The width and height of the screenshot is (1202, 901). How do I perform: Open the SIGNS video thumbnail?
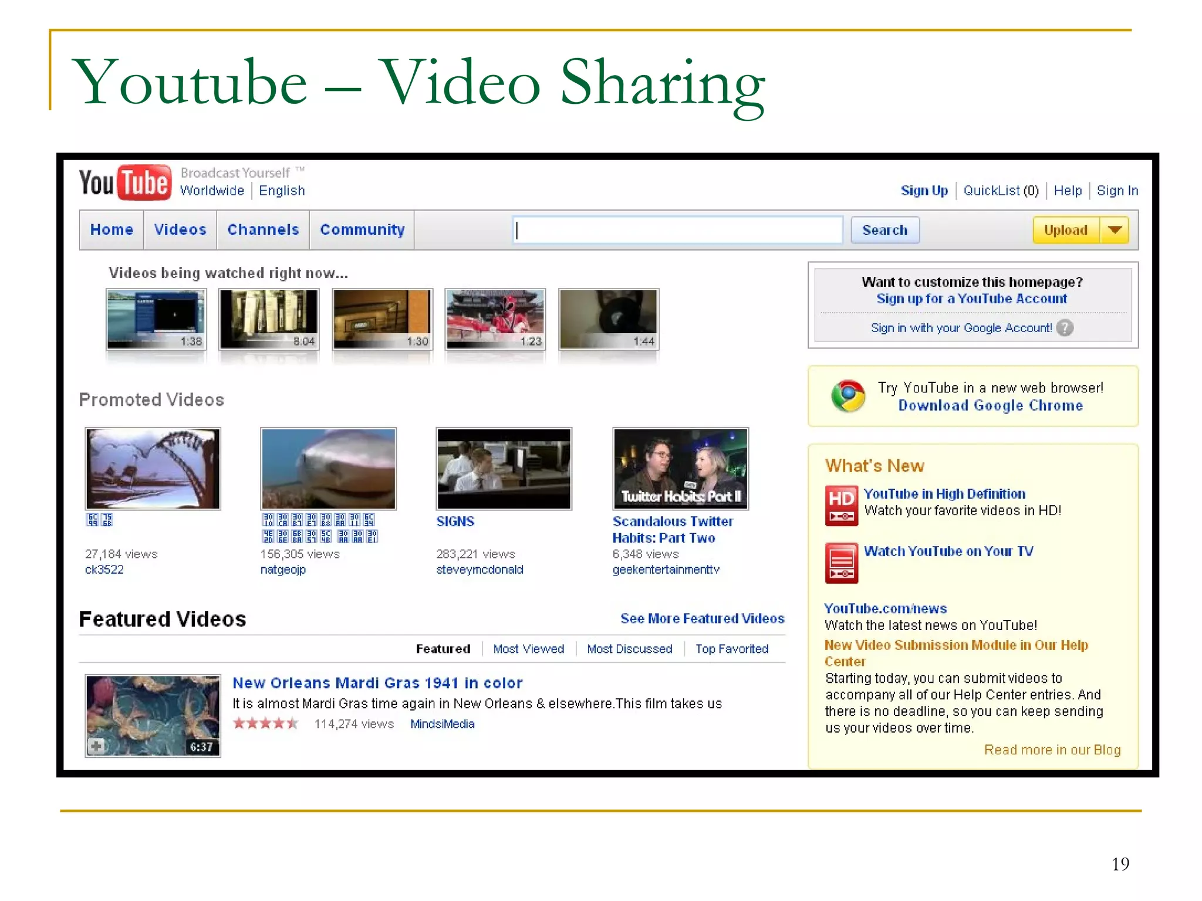504,469
